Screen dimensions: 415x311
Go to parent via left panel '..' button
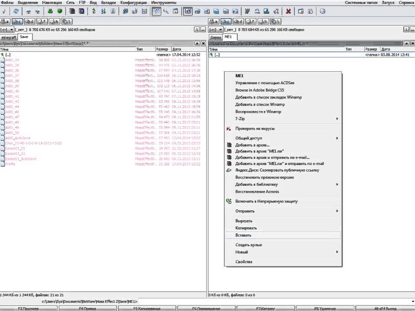(x=203, y=30)
